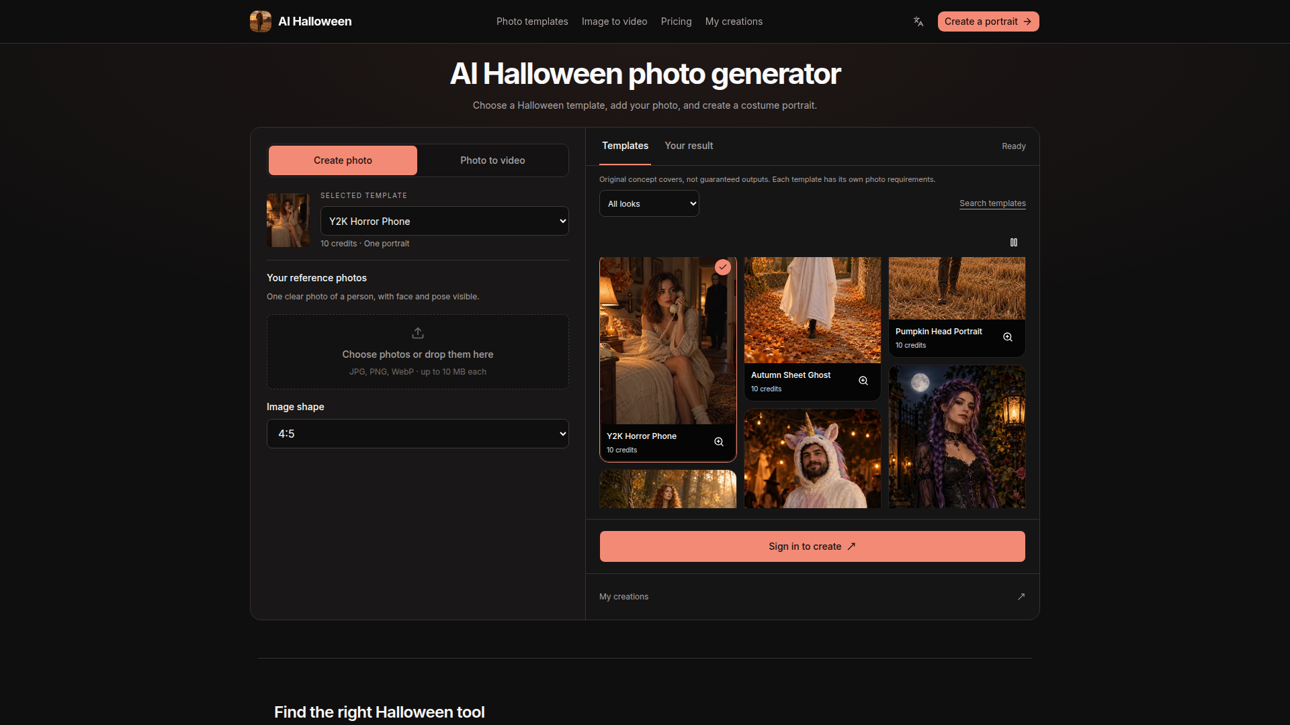Screen dimensions: 1290x725
Task: Click the Choose photos drop zone
Action: [x=418, y=352]
